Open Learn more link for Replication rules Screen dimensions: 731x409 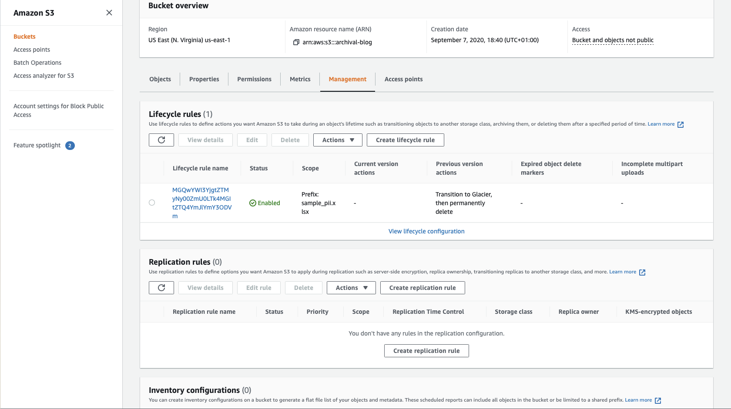coord(623,272)
